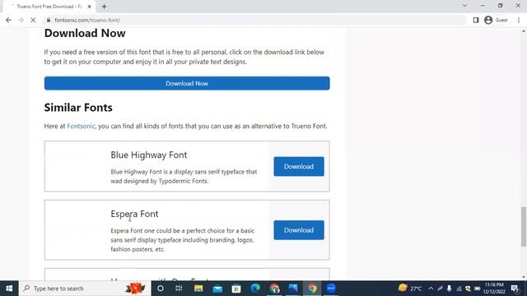Click the 27°C weather widget
The width and height of the screenshot is (527, 296).
tap(410, 289)
